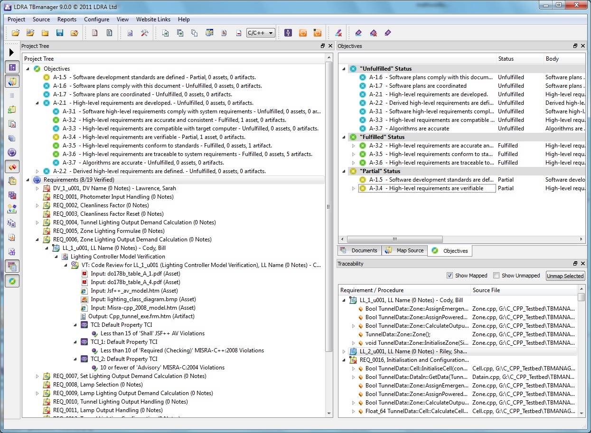Viewport: 591px width, 433px height.
Task: Click the red-orange cubes sidebar icon
Action: [x=12, y=166]
